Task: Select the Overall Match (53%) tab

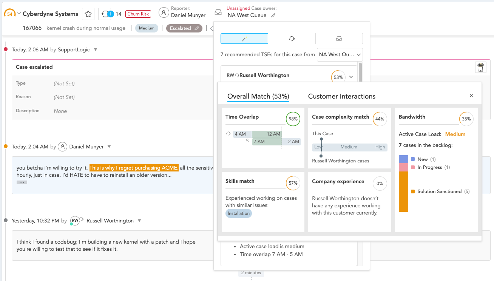Action: click(258, 96)
